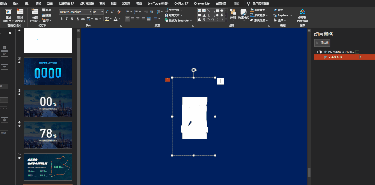Screen dimensions: 375x185
Task: Open the font color picker A
Action: [115, 19]
